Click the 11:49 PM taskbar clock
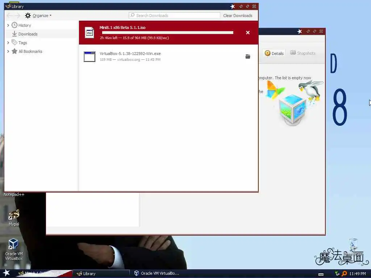Image resolution: width=371 pixels, height=278 pixels. coord(358,274)
